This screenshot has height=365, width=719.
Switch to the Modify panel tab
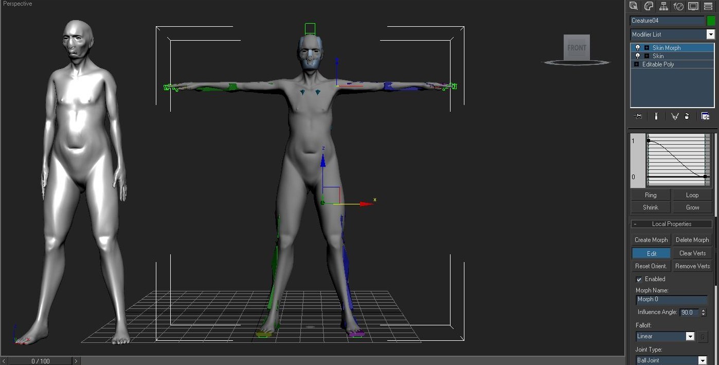[649, 6]
